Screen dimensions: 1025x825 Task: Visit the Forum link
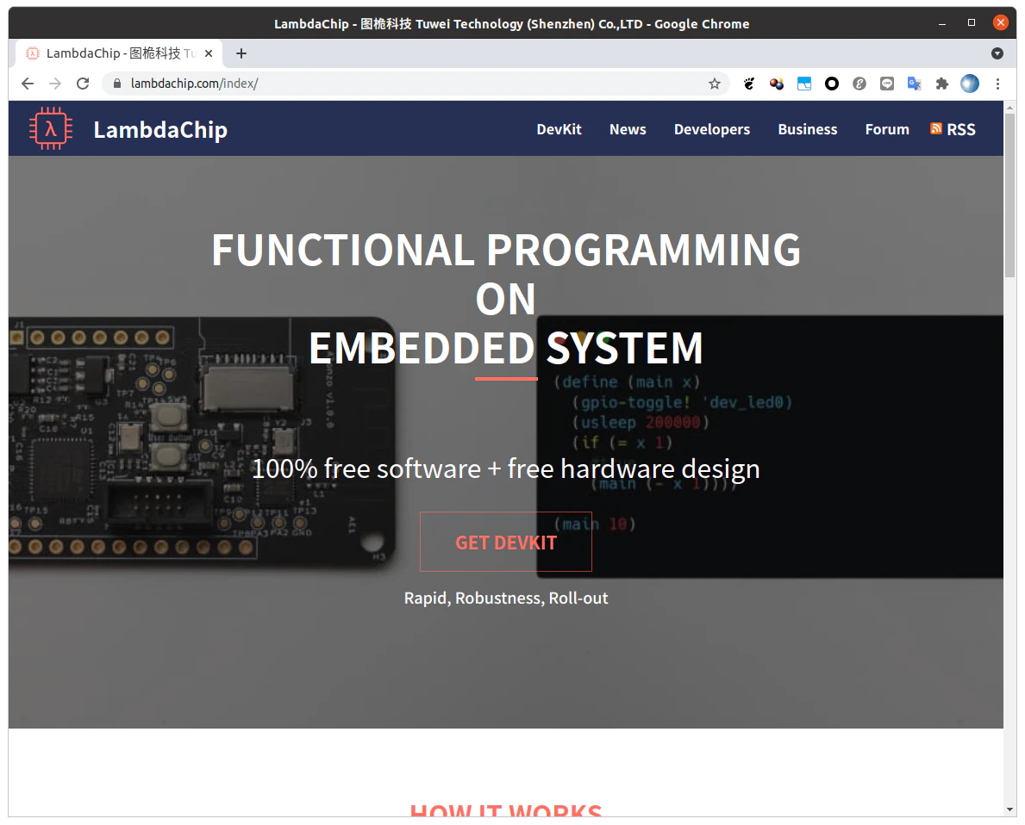pos(887,129)
